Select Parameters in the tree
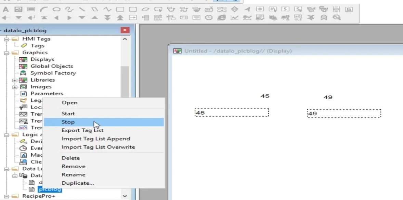The image size is (403, 200). (47, 94)
